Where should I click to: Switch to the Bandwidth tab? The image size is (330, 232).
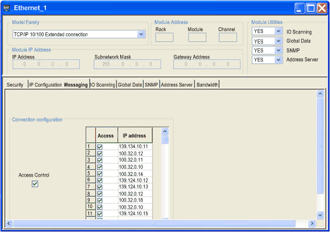click(207, 85)
